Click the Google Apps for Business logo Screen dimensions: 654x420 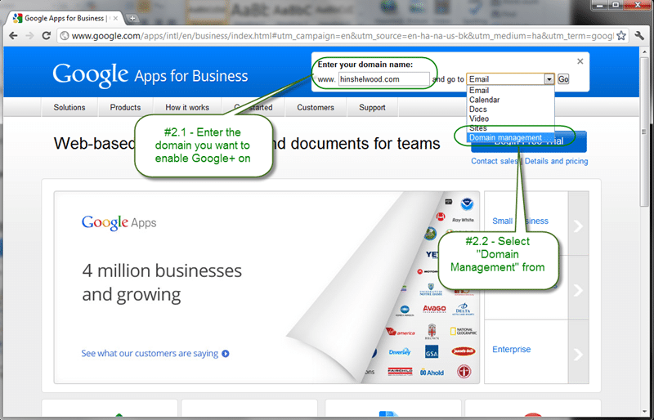pos(150,75)
